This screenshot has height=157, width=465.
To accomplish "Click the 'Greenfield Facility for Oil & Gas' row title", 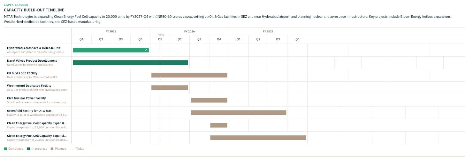I will coord(29,111).
